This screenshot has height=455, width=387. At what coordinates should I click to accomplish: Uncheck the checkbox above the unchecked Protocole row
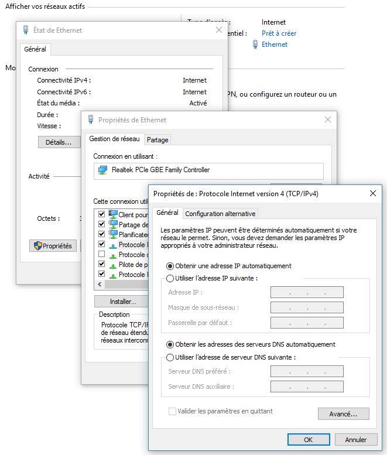101,244
